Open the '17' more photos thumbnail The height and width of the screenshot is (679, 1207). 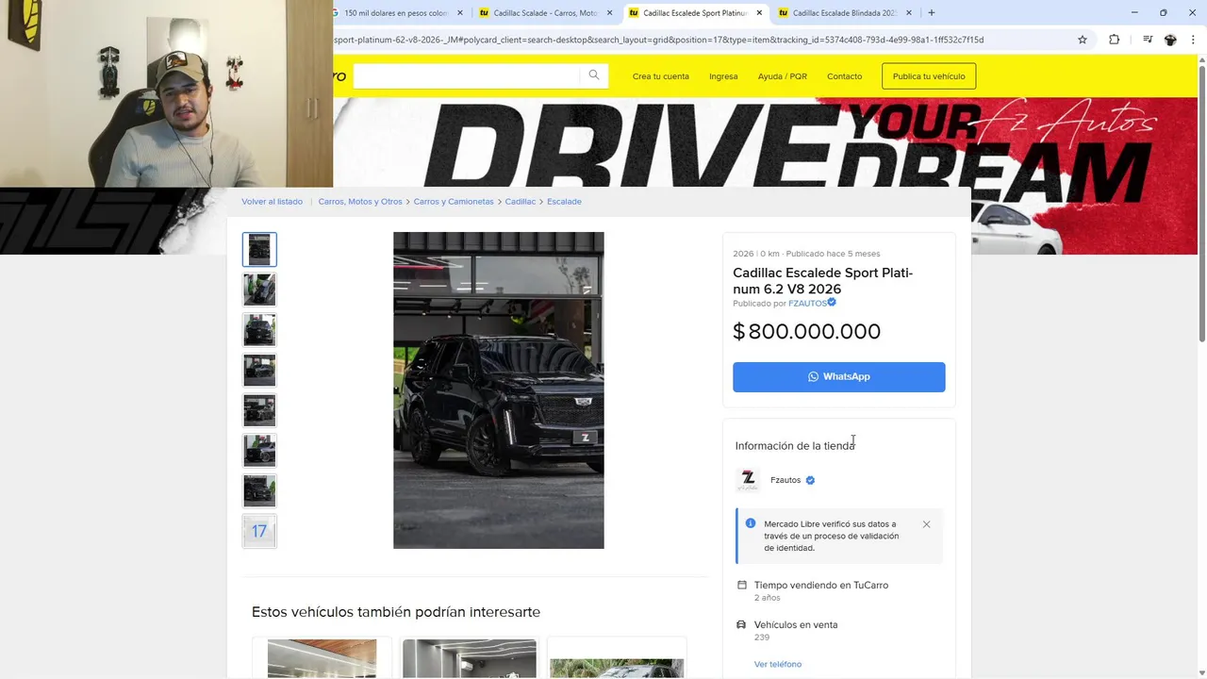259,531
